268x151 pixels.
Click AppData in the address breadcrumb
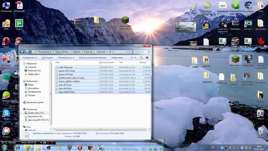[x=76, y=52]
